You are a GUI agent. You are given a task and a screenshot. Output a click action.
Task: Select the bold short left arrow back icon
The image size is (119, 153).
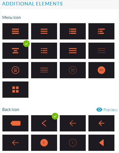101,123
